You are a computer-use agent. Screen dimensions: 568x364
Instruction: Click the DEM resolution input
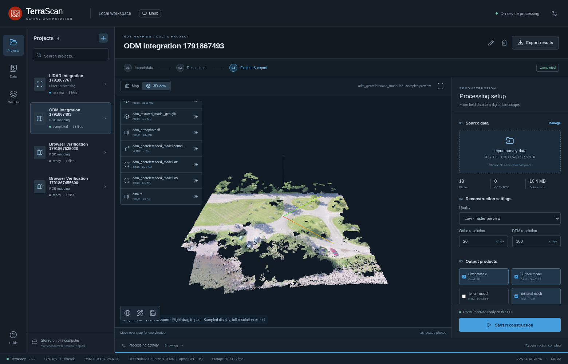point(536,241)
